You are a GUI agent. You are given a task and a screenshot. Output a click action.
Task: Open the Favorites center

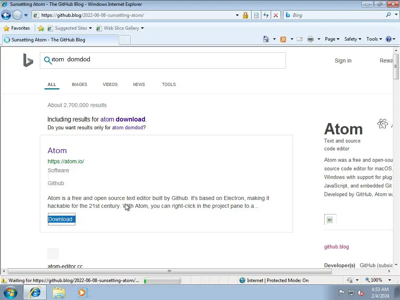click(17, 28)
